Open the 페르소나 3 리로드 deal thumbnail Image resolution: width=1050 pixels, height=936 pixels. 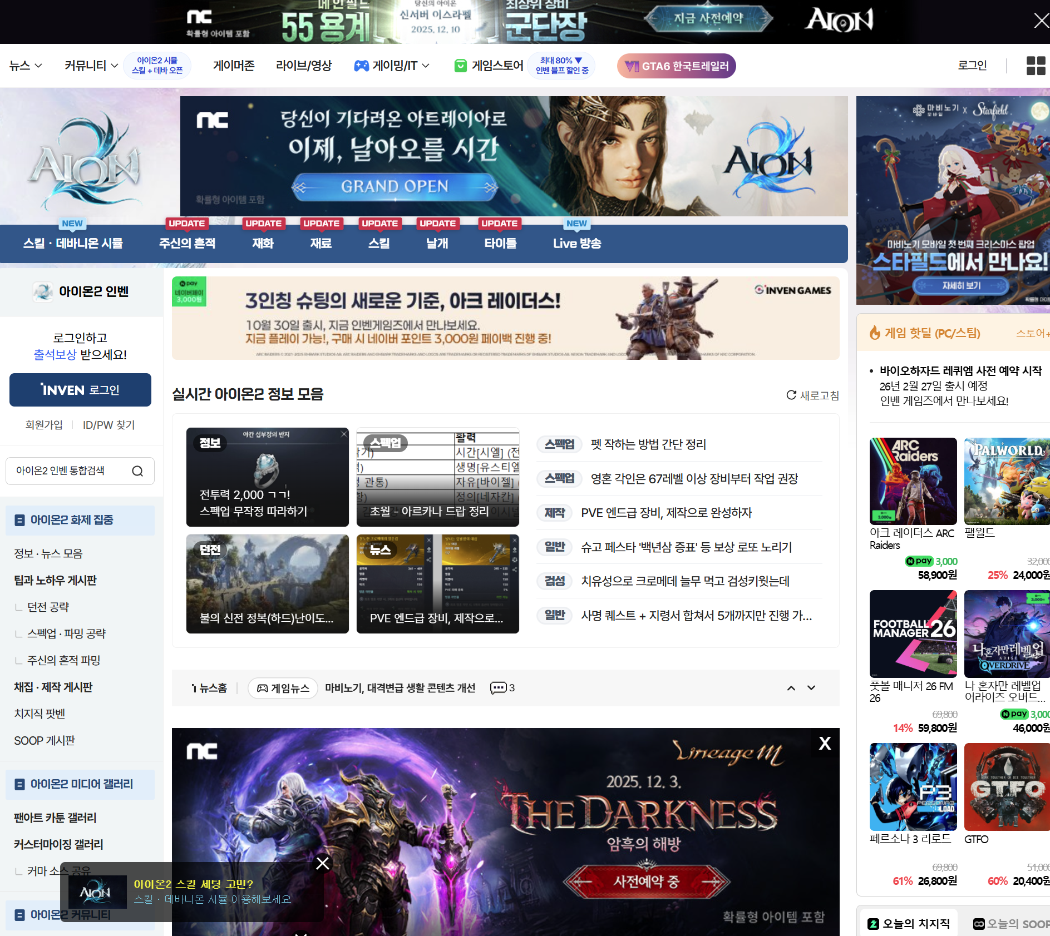click(x=913, y=787)
